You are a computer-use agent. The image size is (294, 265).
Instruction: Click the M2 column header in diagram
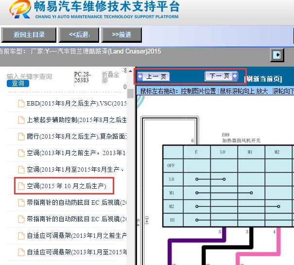[x=277, y=152]
